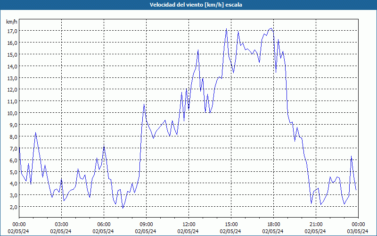The image size is (377, 236).
Task: Click the '9,0' y-axis label
Action: point(13,125)
